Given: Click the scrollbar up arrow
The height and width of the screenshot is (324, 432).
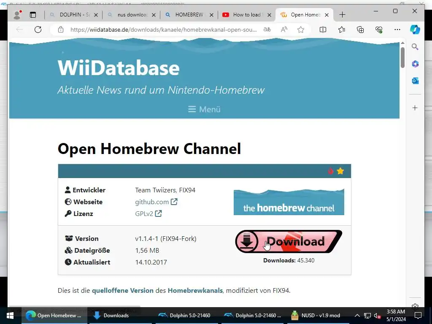Looking at the screenshot, I should tap(402, 43).
